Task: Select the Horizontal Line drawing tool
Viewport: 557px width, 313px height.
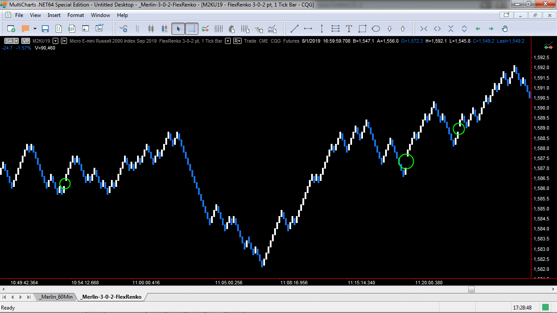Action: (308, 29)
